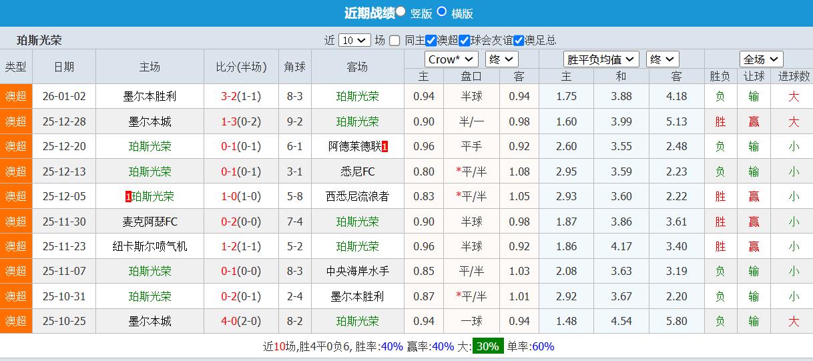Click the 进球数 column header

pos(794,77)
